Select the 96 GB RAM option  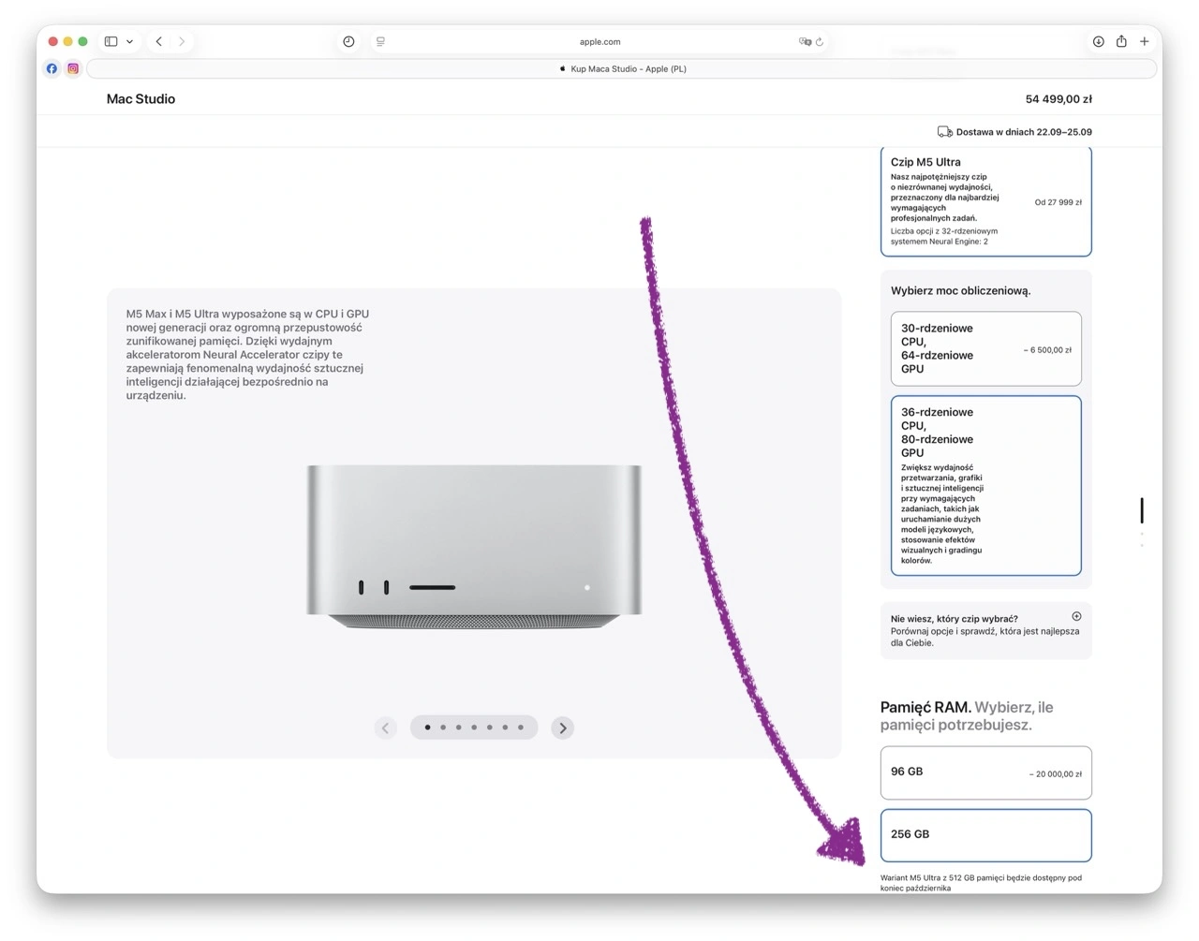click(x=985, y=772)
